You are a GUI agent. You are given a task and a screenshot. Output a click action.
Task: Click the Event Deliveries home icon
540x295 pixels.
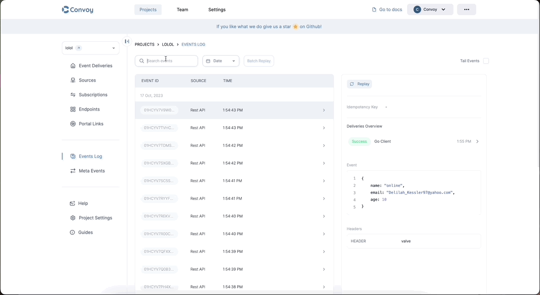pyautogui.click(x=73, y=66)
